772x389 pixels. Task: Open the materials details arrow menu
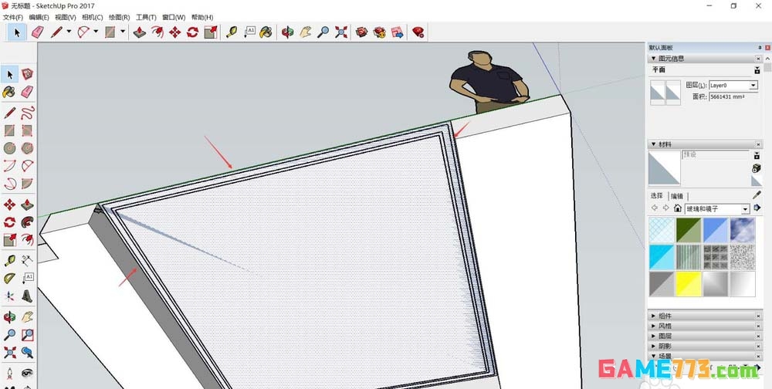[x=757, y=208]
